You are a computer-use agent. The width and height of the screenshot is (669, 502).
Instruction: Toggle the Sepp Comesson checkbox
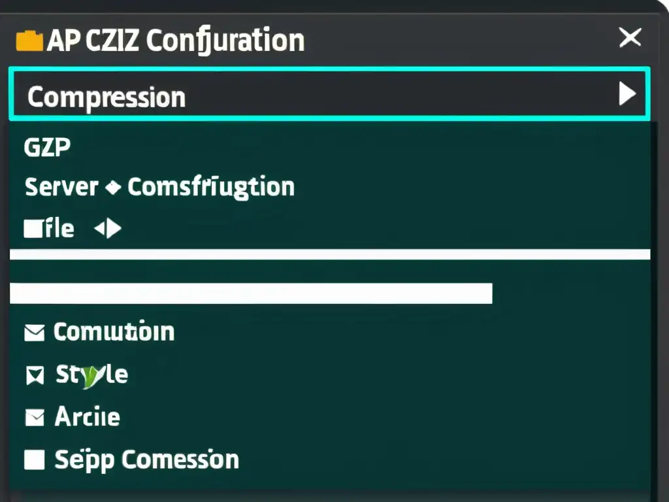coord(33,460)
